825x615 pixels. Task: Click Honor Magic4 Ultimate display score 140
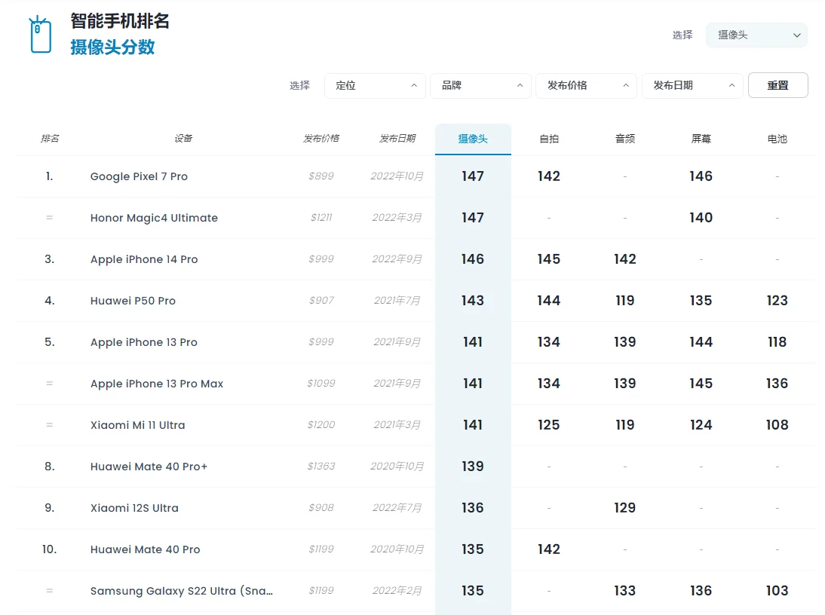click(701, 218)
